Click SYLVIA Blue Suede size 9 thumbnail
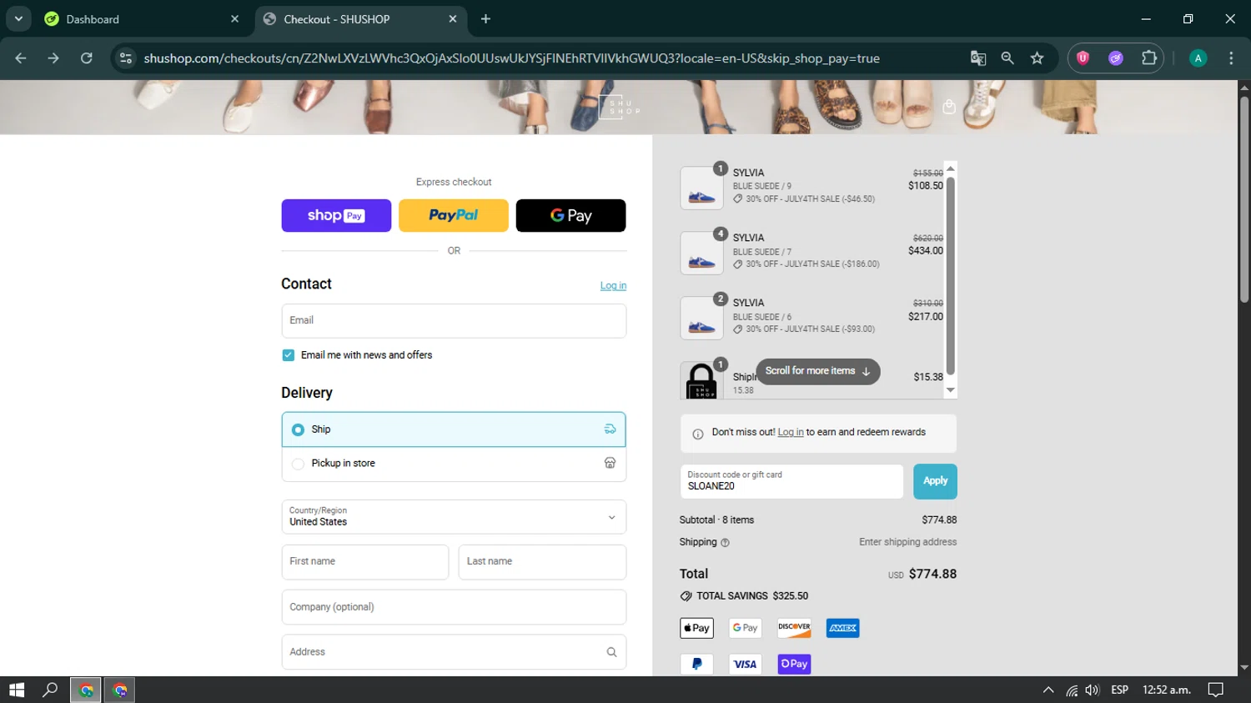The height and width of the screenshot is (703, 1251). 701,188
